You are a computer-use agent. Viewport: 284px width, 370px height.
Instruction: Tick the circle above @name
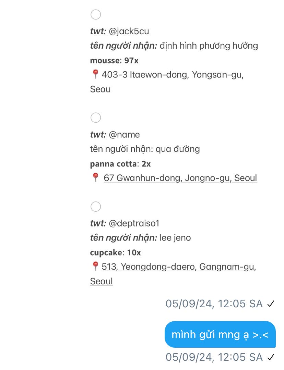click(96, 118)
